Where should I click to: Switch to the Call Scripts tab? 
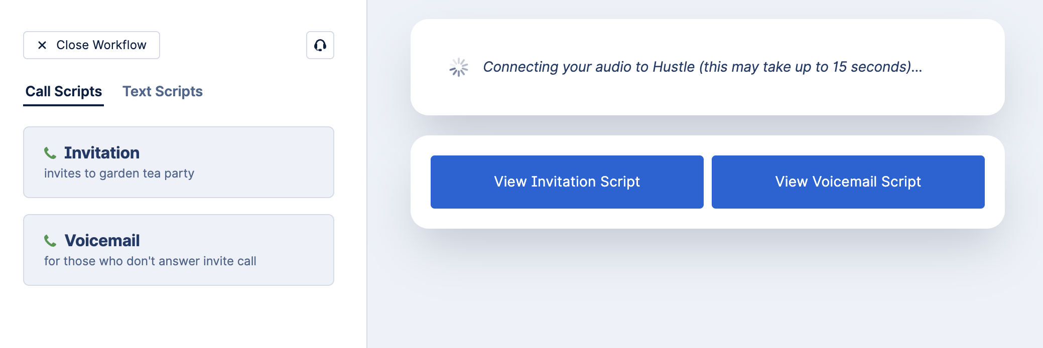pos(64,91)
